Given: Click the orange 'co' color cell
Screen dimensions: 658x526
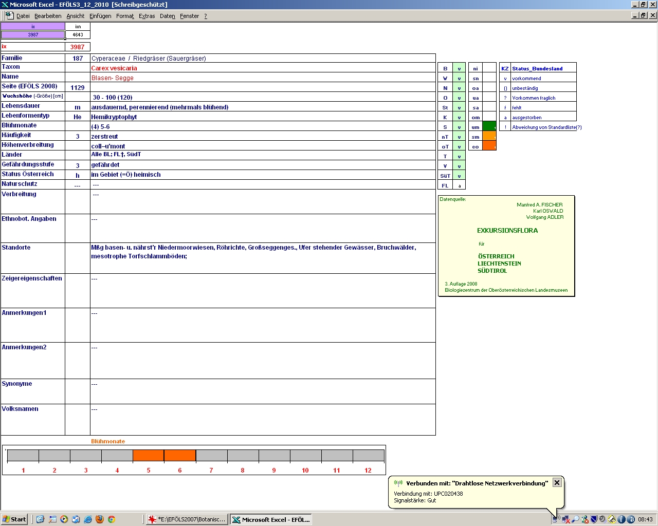Looking at the screenshot, I should pyautogui.click(x=489, y=146).
